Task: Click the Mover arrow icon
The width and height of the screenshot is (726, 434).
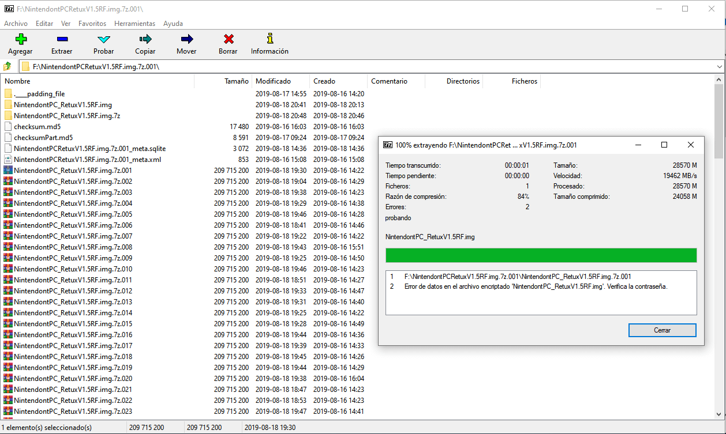Action: (186, 39)
